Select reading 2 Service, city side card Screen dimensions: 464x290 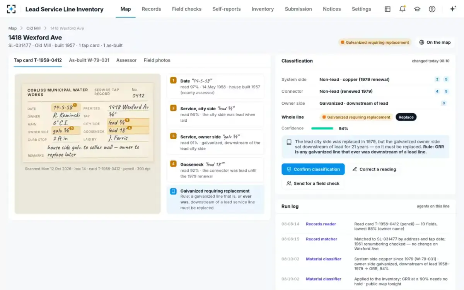[x=216, y=114]
